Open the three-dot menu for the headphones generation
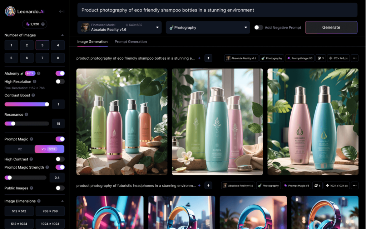366x229 pixels. click(x=355, y=185)
